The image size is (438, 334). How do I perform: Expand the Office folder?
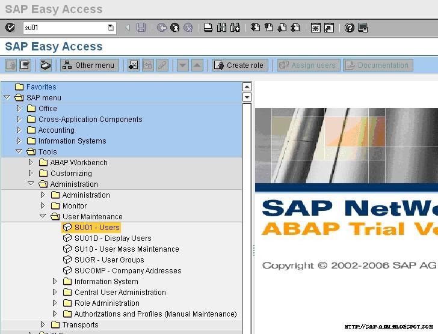tap(19, 108)
